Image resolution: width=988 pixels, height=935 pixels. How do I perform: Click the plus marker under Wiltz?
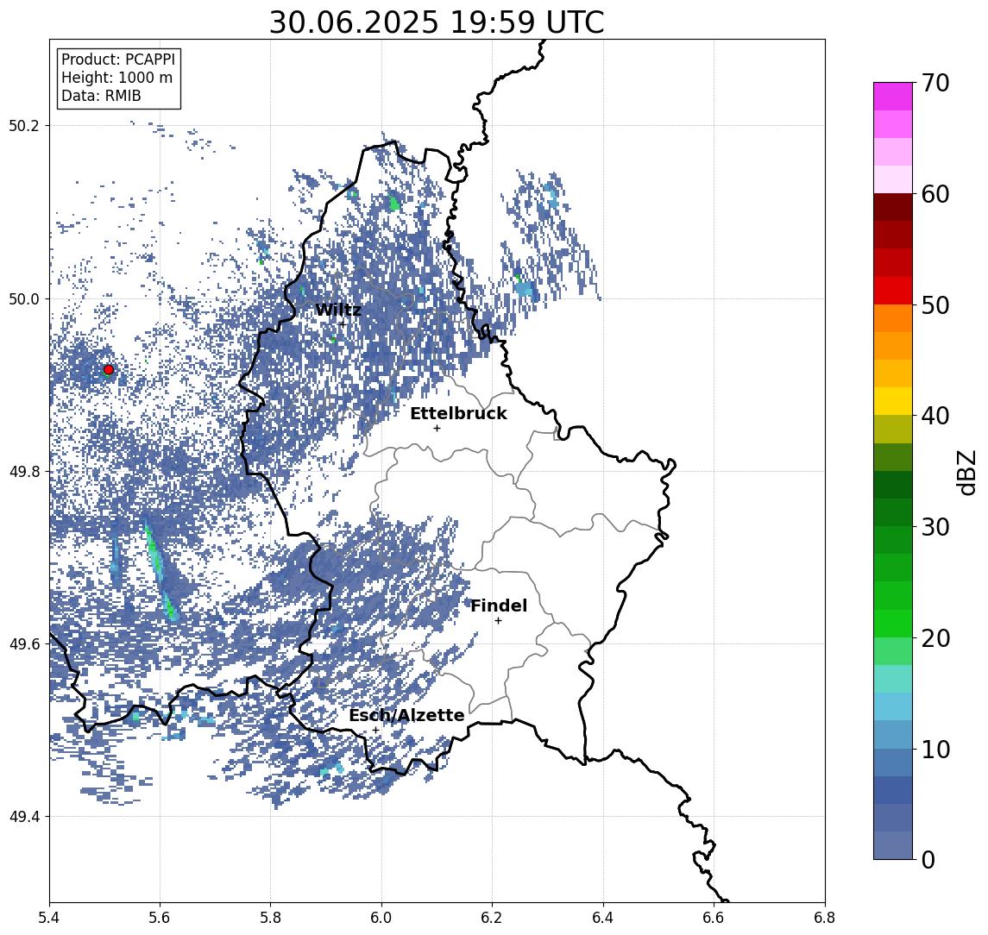(x=343, y=323)
